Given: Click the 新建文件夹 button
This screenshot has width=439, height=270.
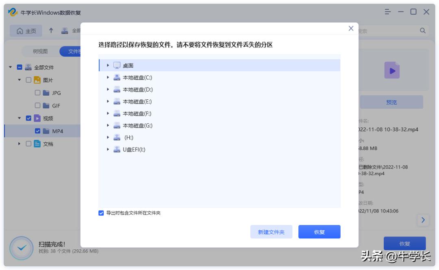Looking at the screenshot, I should pos(272,231).
